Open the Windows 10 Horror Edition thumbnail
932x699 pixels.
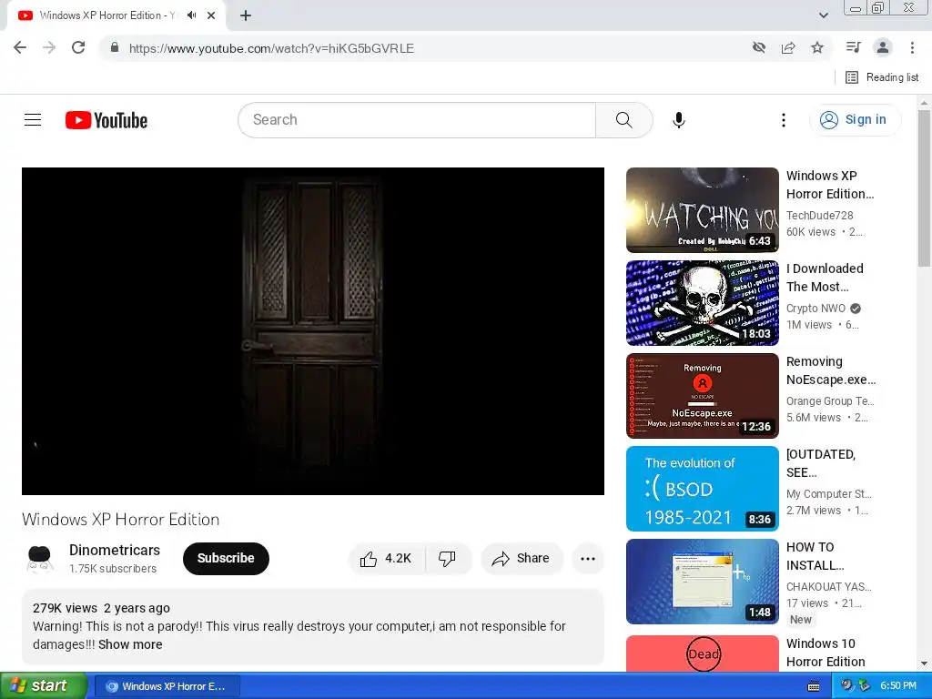tap(702, 653)
